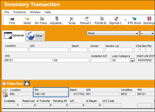Expand the Express Issue dropdown arrow
The width and height of the screenshot is (155, 112).
click(x=125, y=20)
